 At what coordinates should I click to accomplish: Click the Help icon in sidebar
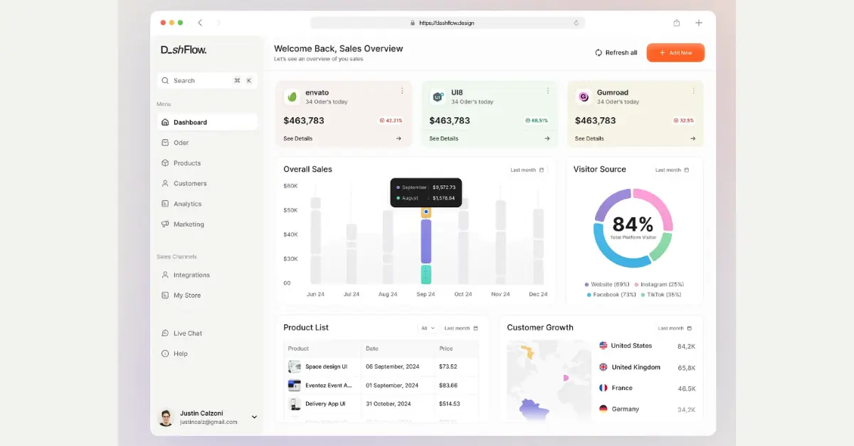click(165, 353)
